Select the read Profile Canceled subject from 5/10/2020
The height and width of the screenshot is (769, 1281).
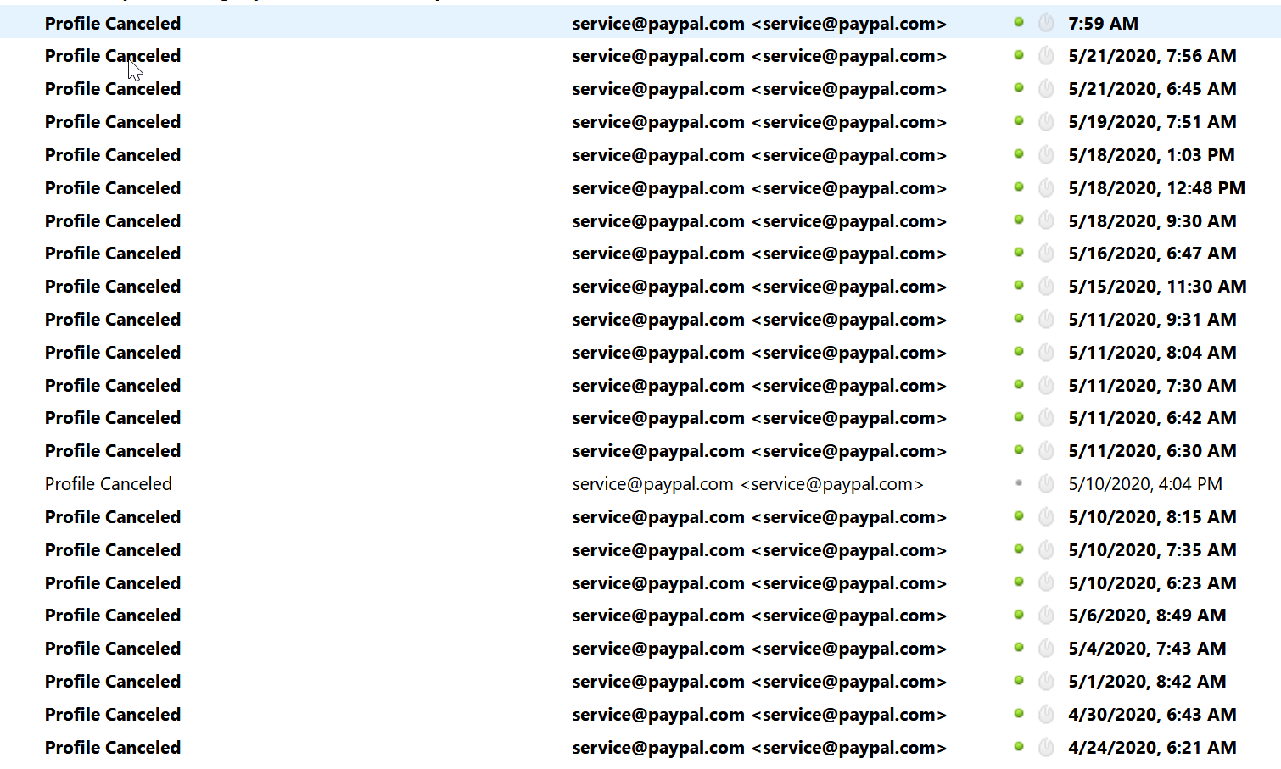pyautogui.click(x=109, y=484)
